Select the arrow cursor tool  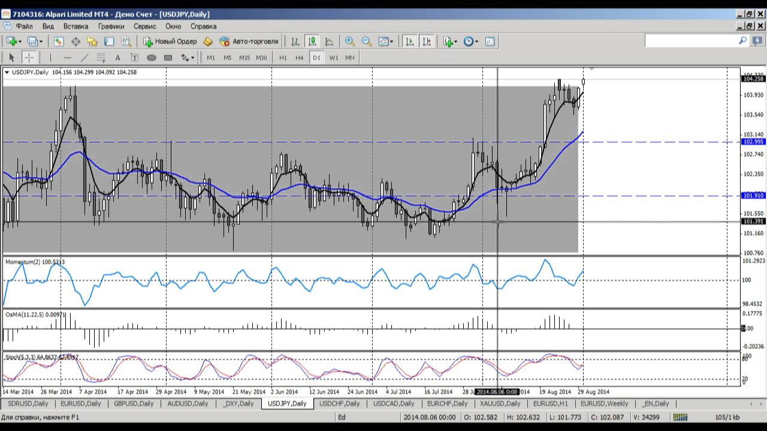tap(11, 57)
